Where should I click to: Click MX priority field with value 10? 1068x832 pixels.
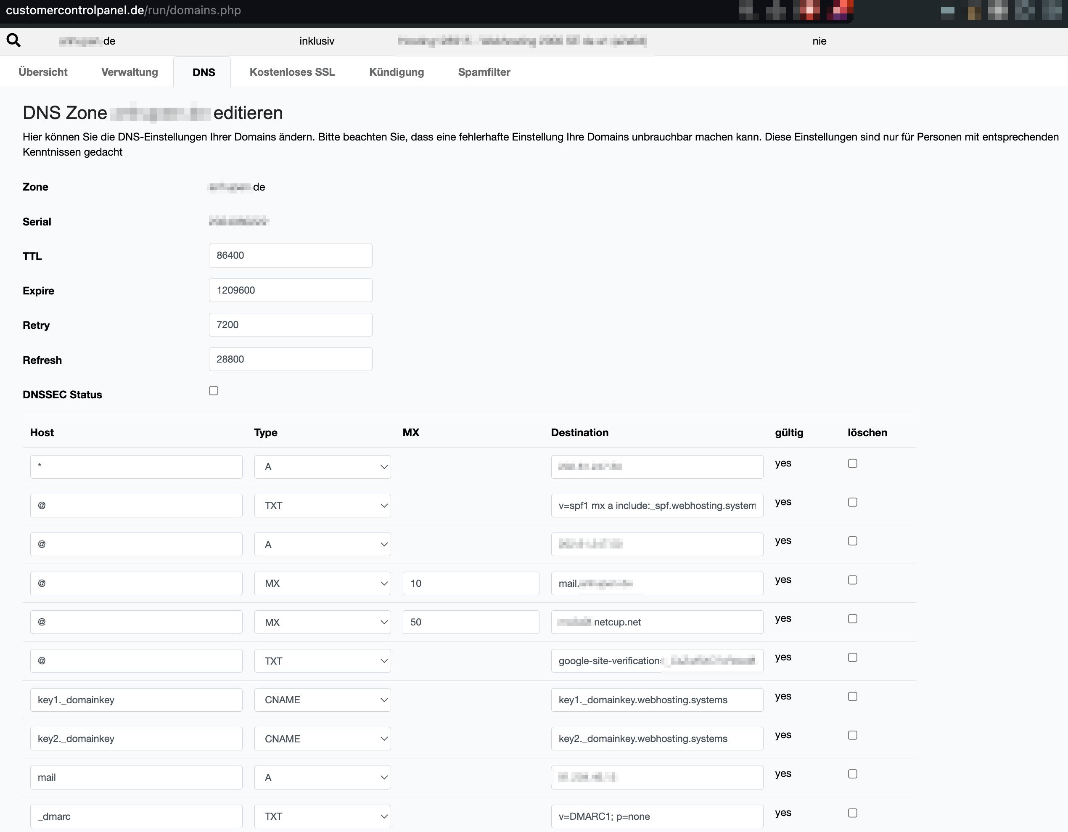[471, 583]
